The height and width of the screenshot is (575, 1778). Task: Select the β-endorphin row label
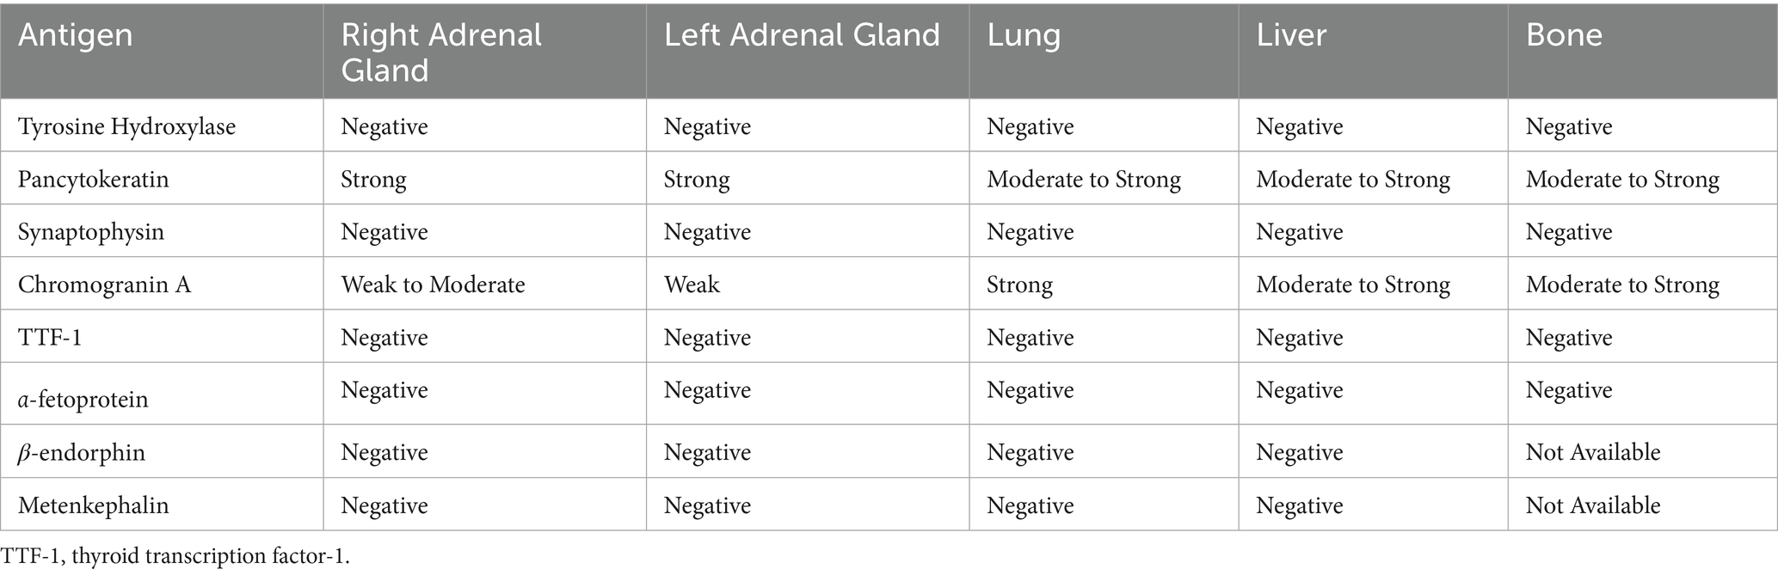(82, 452)
